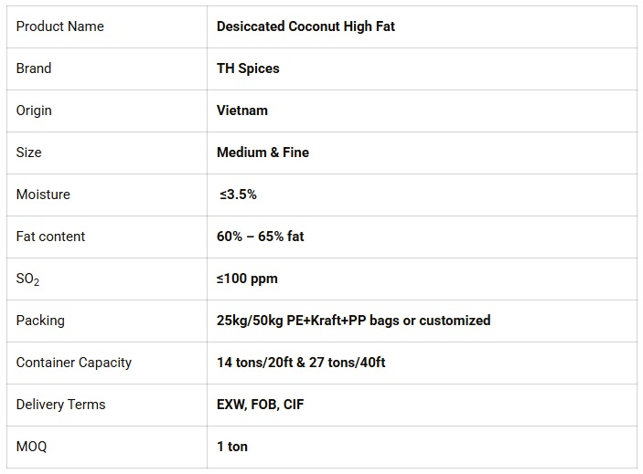The width and height of the screenshot is (643, 474).
Task: Click the 'Container Capacity' row label
Action: (74, 363)
